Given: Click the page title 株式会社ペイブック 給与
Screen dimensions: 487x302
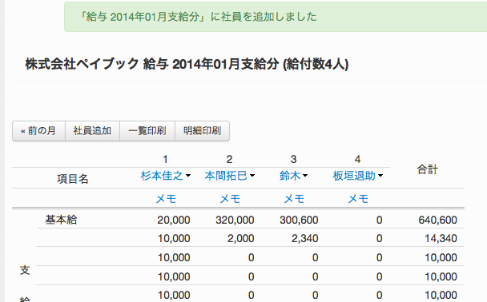Looking at the screenshot, I should tap(187, 65).
